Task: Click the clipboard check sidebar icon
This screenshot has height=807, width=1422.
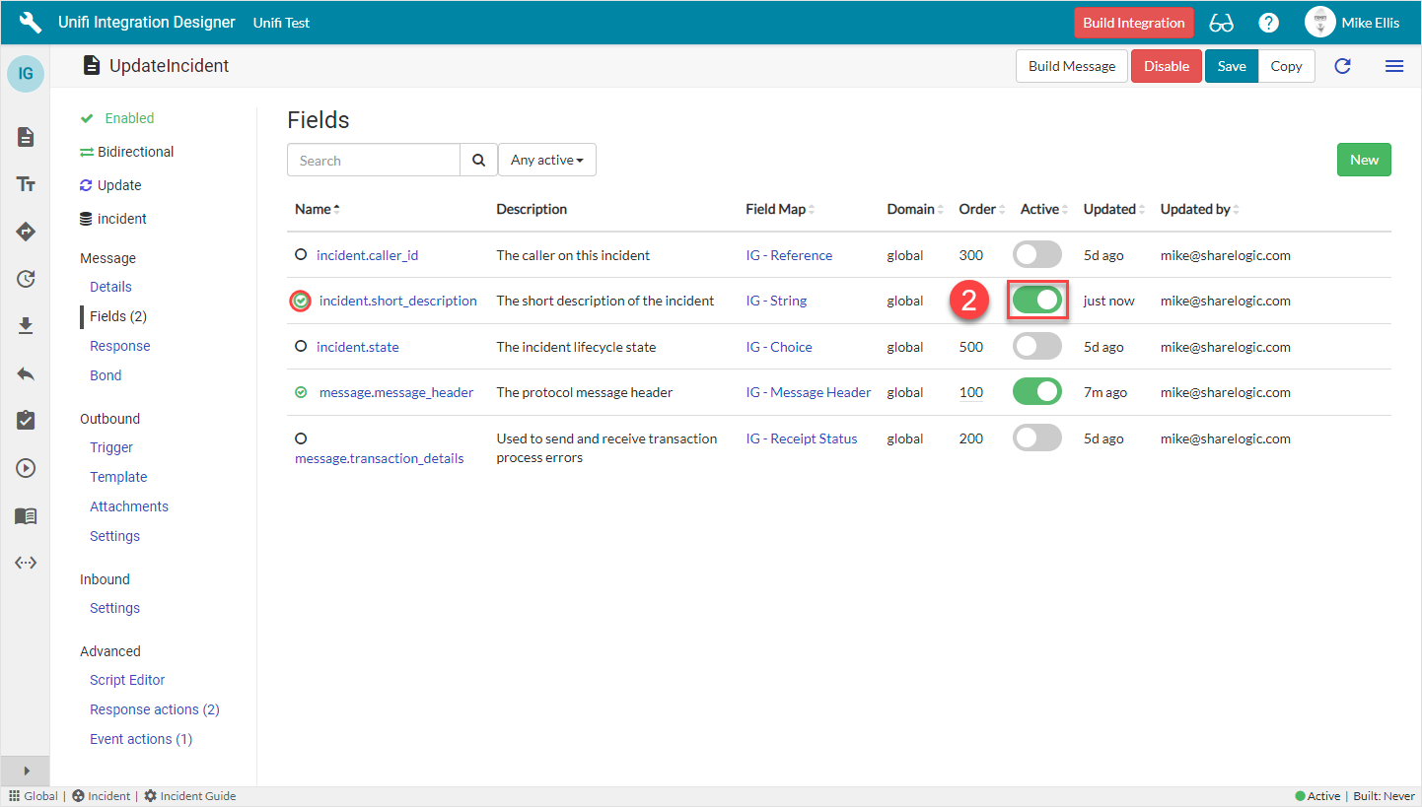Action: click(x=26, y=421)
